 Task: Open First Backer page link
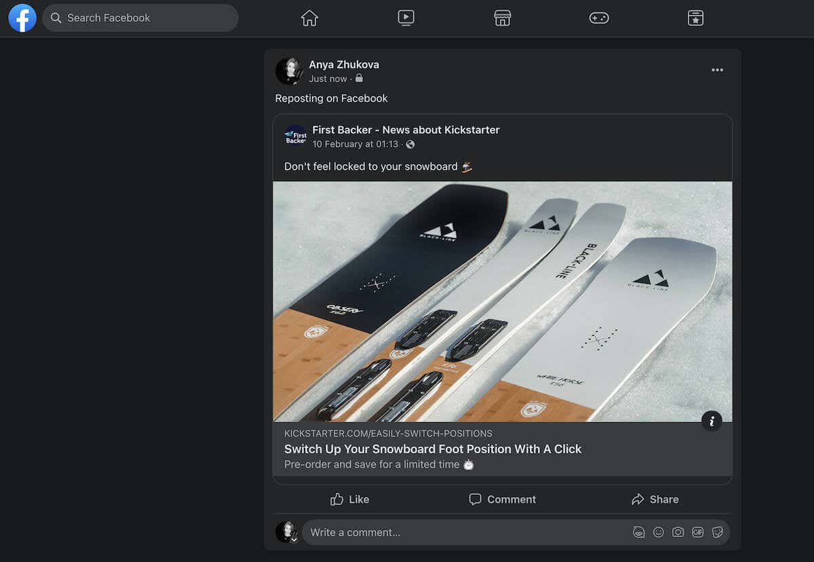tap(406, 130)
